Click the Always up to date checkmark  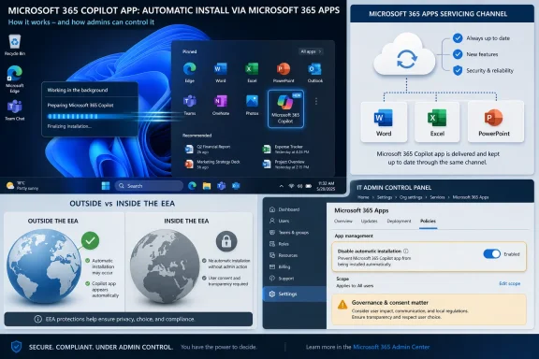coord(458,38)
